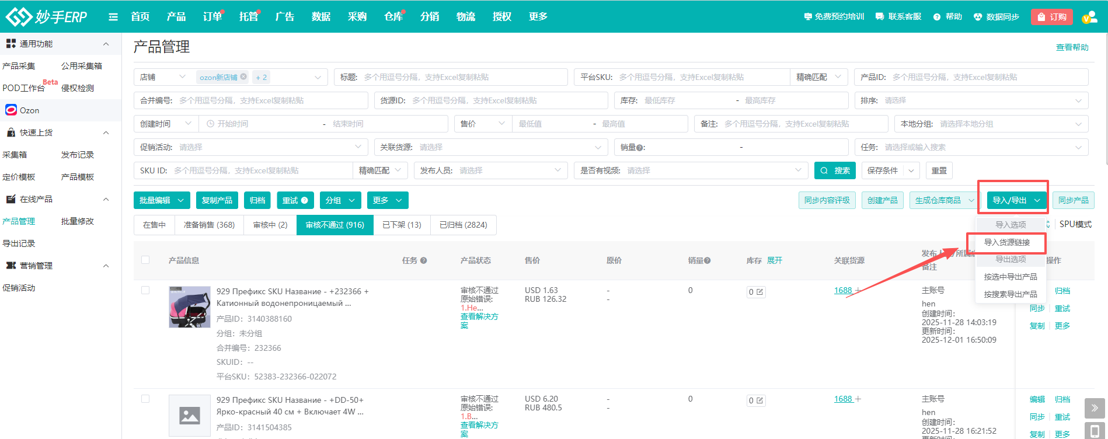Switch to the 已归档 (2824) tab
Screen dimensions: 1108x439
[x=463, y=225]
